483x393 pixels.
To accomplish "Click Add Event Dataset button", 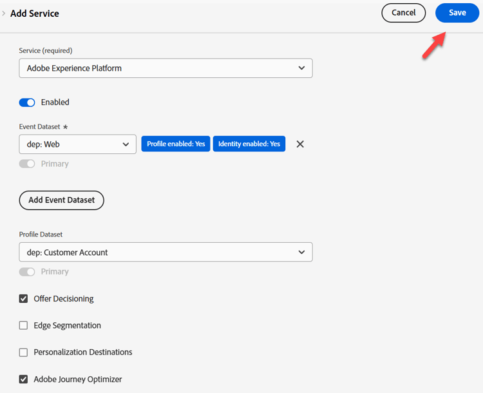I will point(62,200).
